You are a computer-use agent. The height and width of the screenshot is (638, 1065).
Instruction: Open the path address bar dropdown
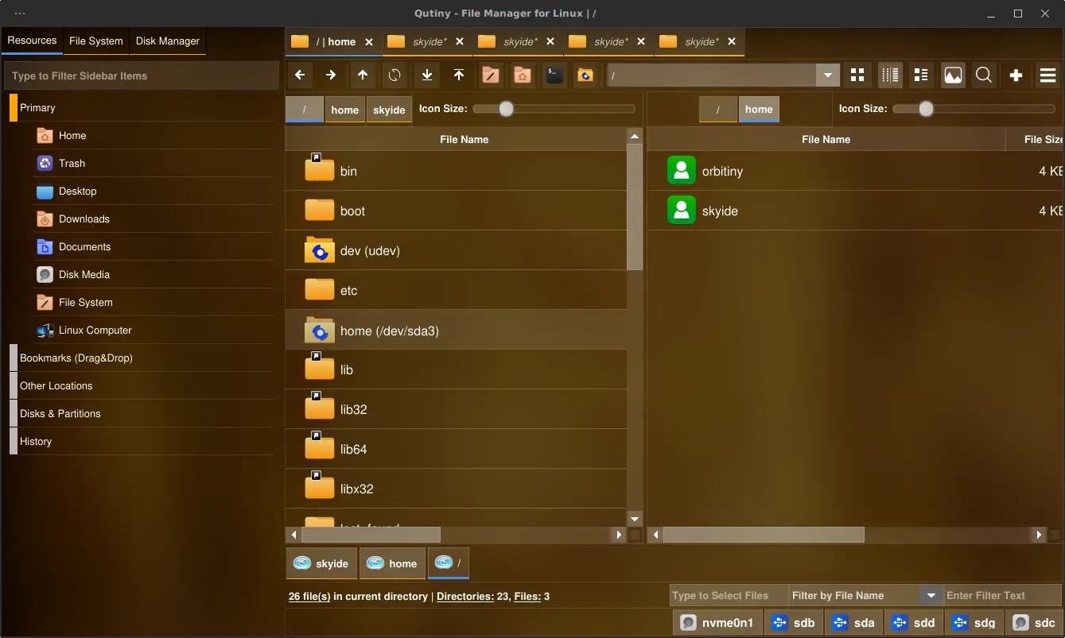tap(828, 75)
